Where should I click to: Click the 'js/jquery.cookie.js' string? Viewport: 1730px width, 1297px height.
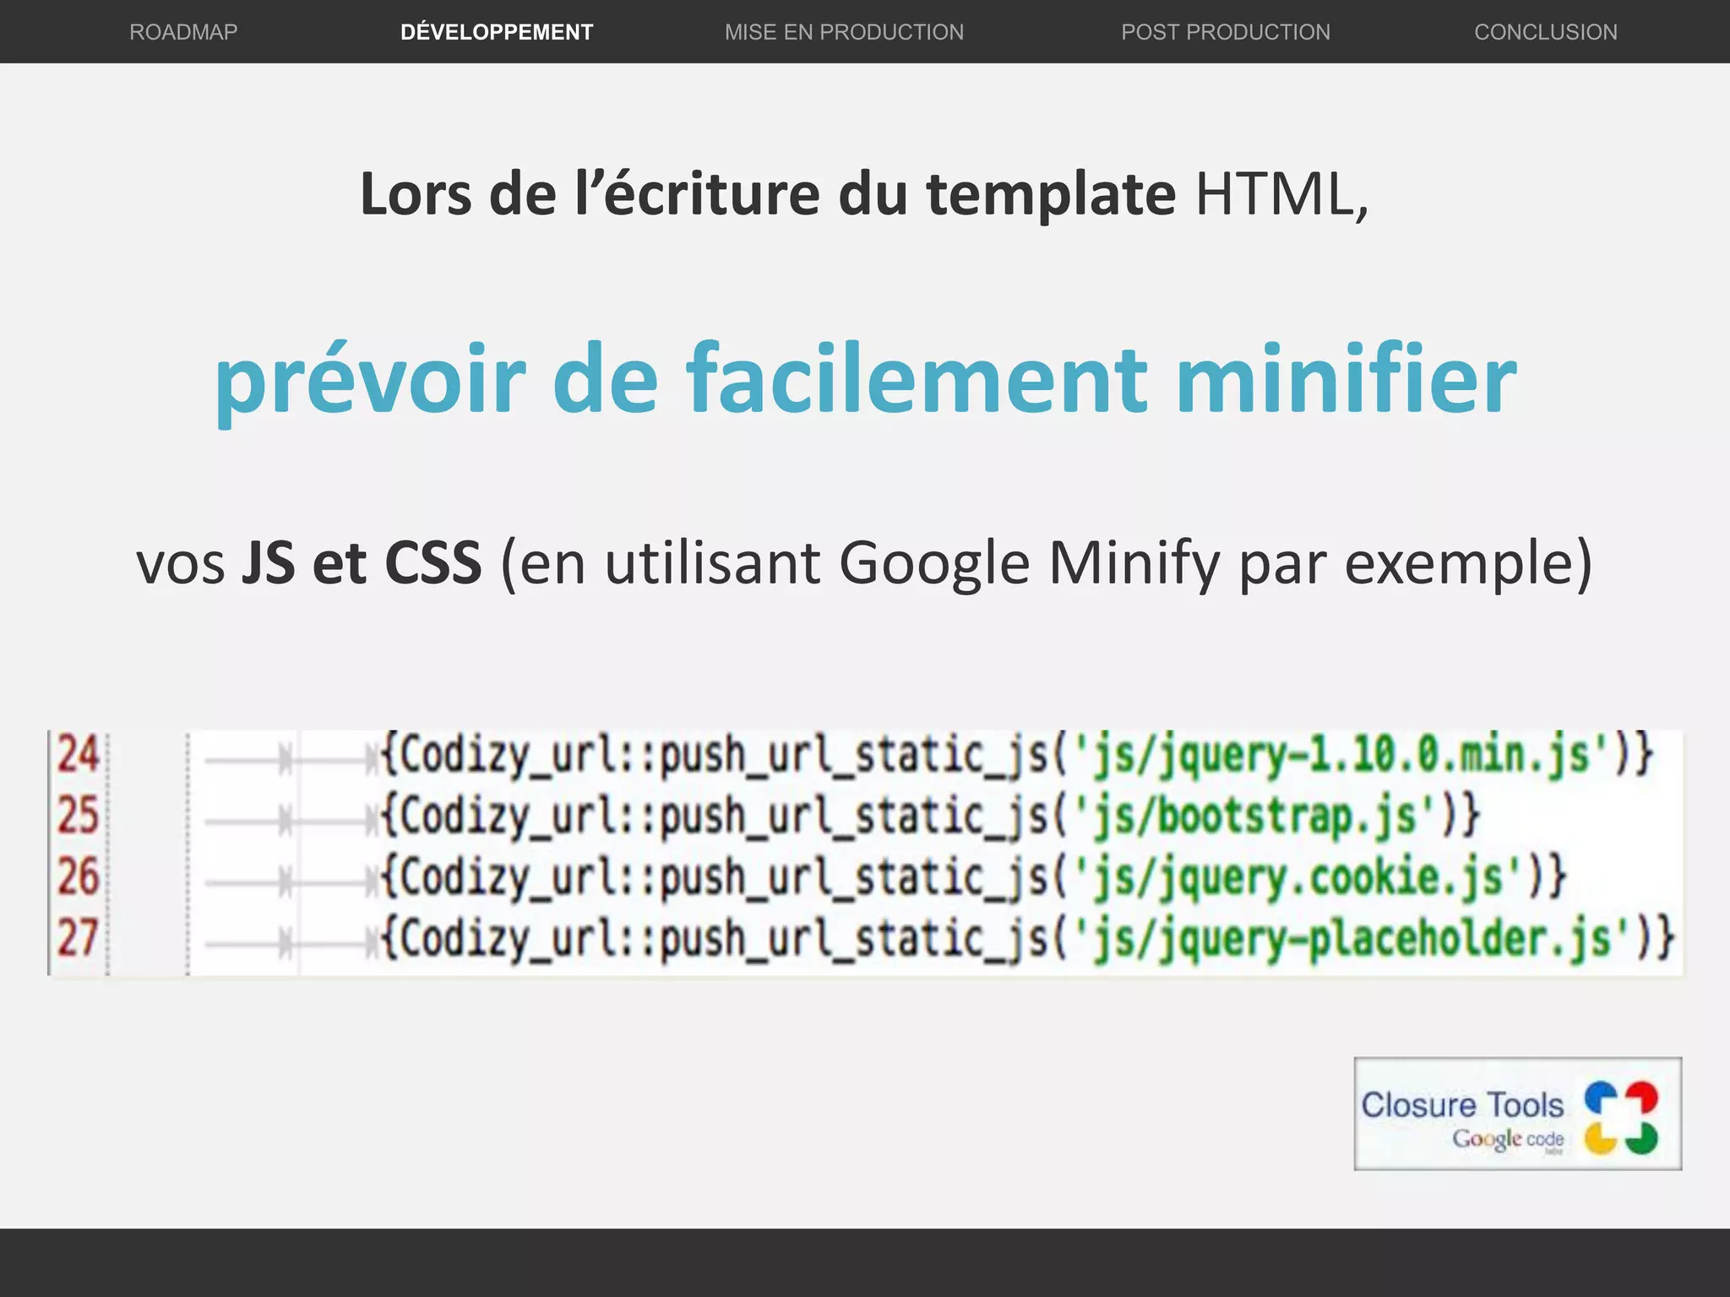pyautogui.click(x=1297, y=878)
